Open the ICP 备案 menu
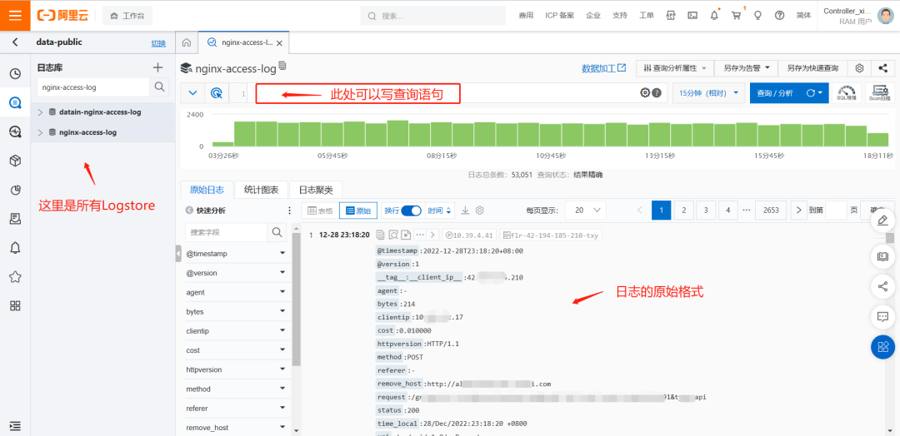The width and height of the screenshot is (900, 436). [559, 16]
